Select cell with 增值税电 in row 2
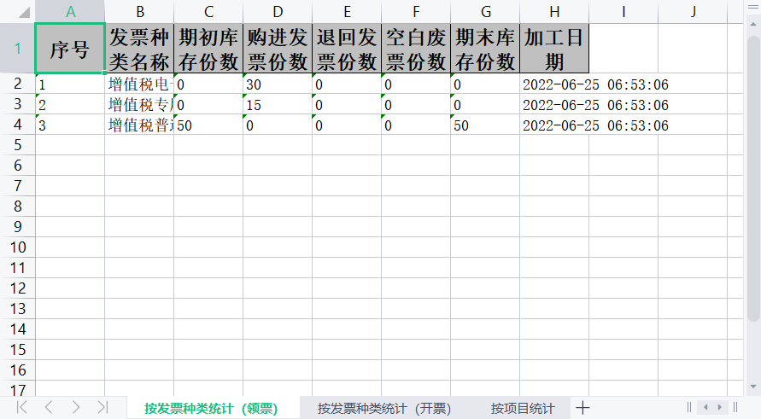 (139, 84)
